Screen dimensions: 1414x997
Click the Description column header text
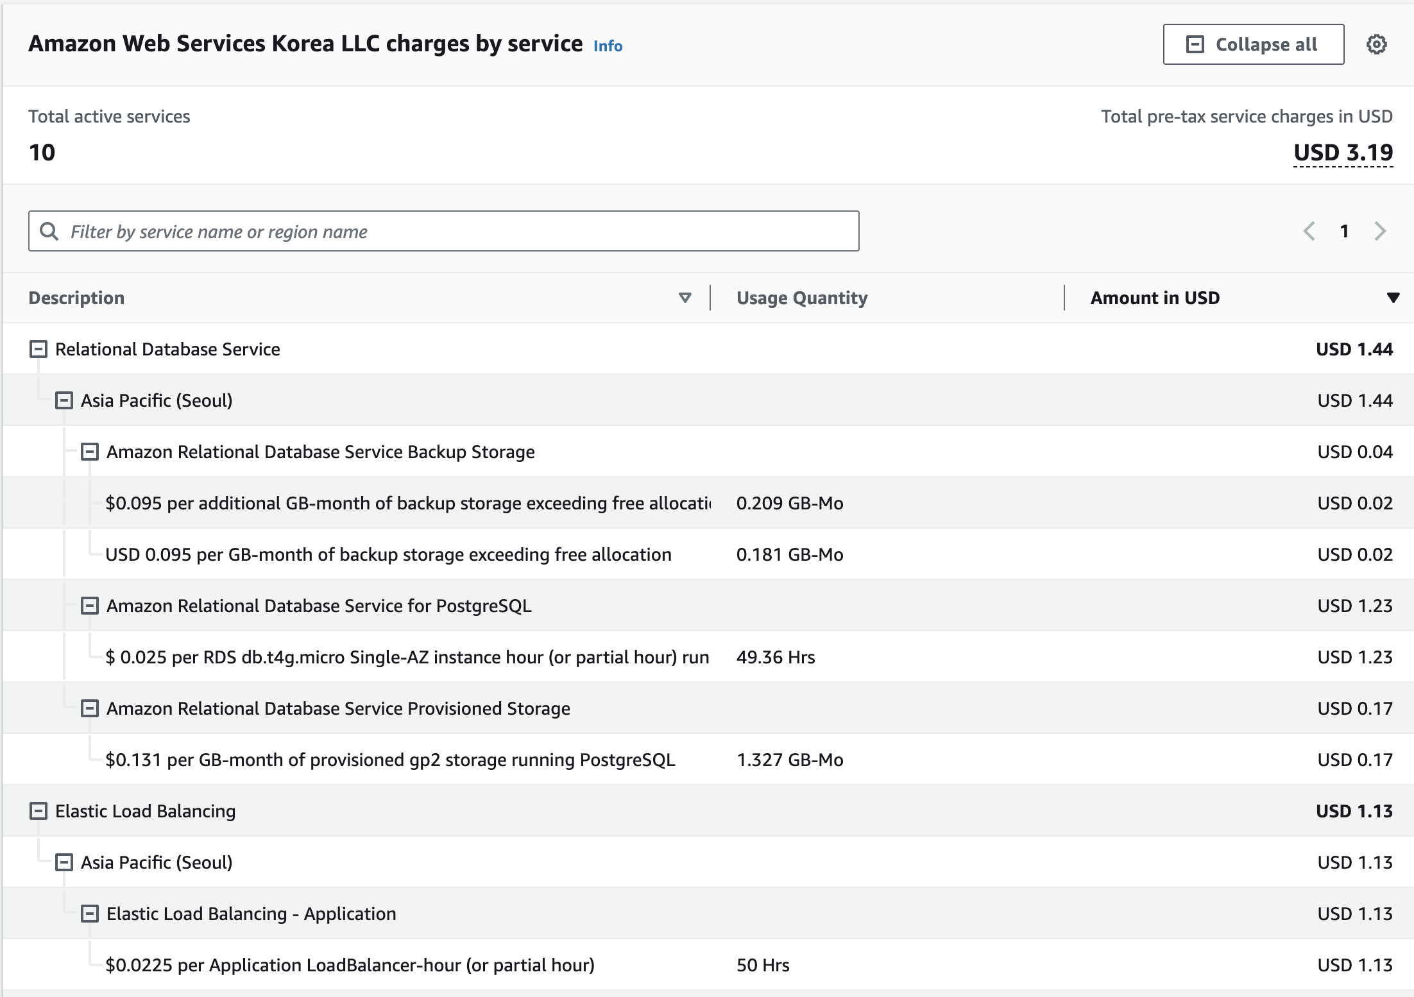(76, 298)
